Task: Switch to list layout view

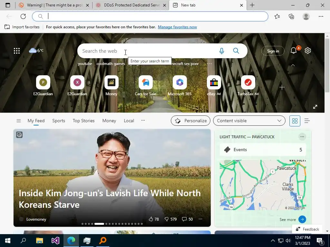Action: point(307,121)
